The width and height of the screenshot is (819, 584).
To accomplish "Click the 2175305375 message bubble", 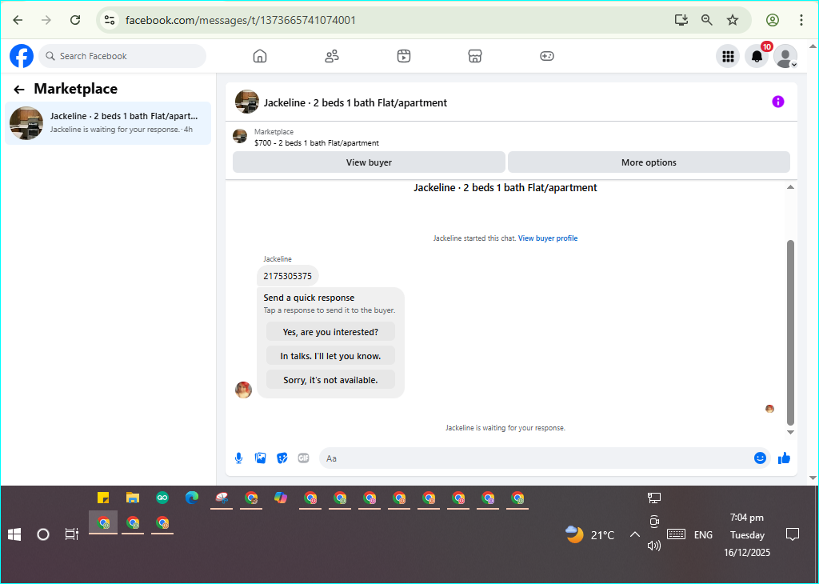I will pyautogui.click(x=287, y=276).
